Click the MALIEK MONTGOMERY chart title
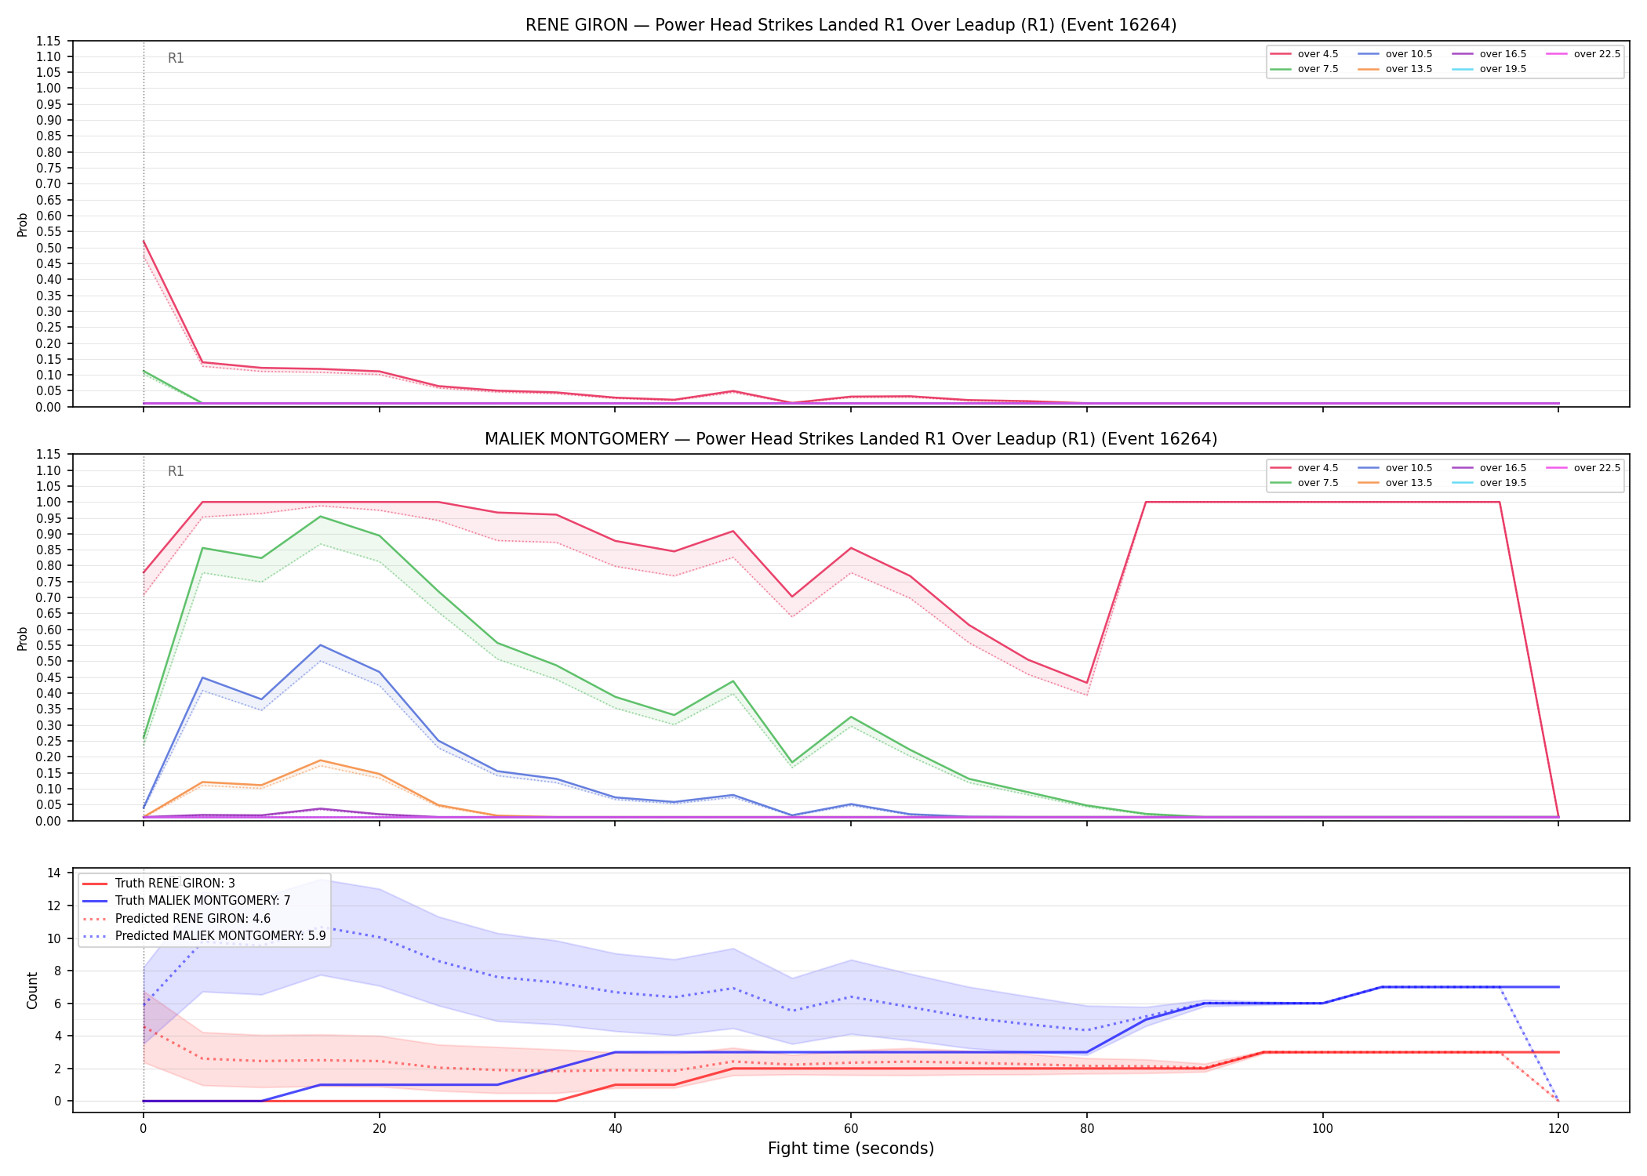 tap(851, 439)
